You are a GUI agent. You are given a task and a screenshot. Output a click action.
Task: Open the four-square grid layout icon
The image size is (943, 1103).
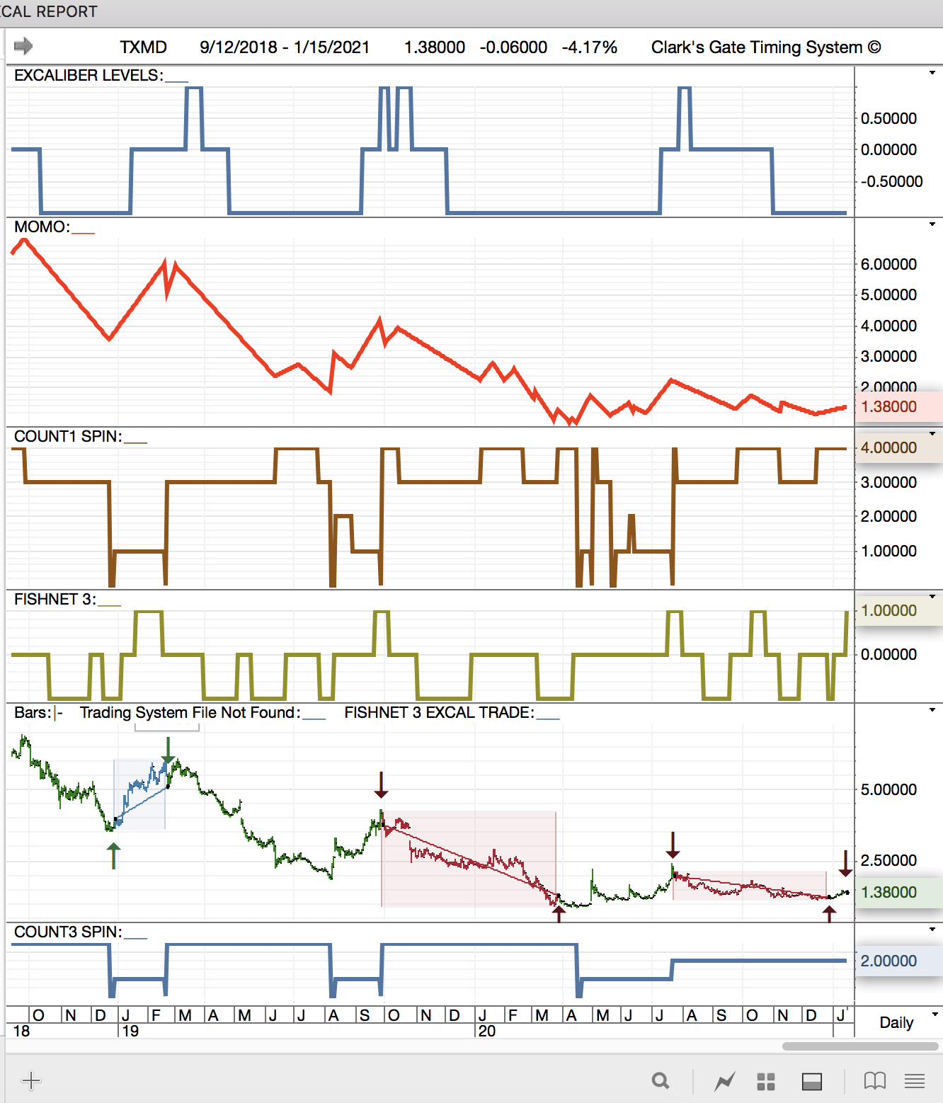(766, 1081)
